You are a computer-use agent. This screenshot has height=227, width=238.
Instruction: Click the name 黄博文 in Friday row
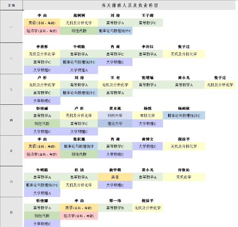pyautogui.click(x=148, y=139)
